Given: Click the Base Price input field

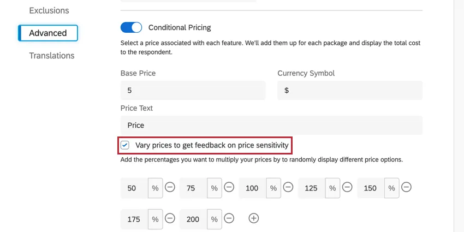Looking at the screenshot, I should 193,91.
